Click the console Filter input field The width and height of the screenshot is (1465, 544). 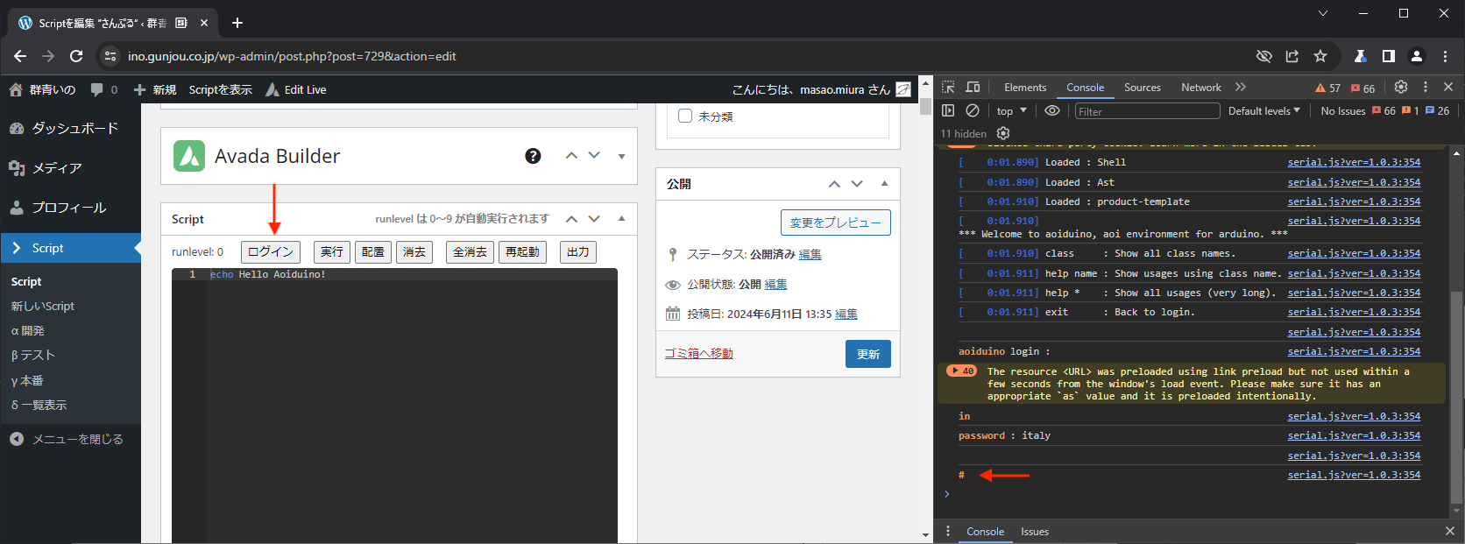[x=1146, y=111]
